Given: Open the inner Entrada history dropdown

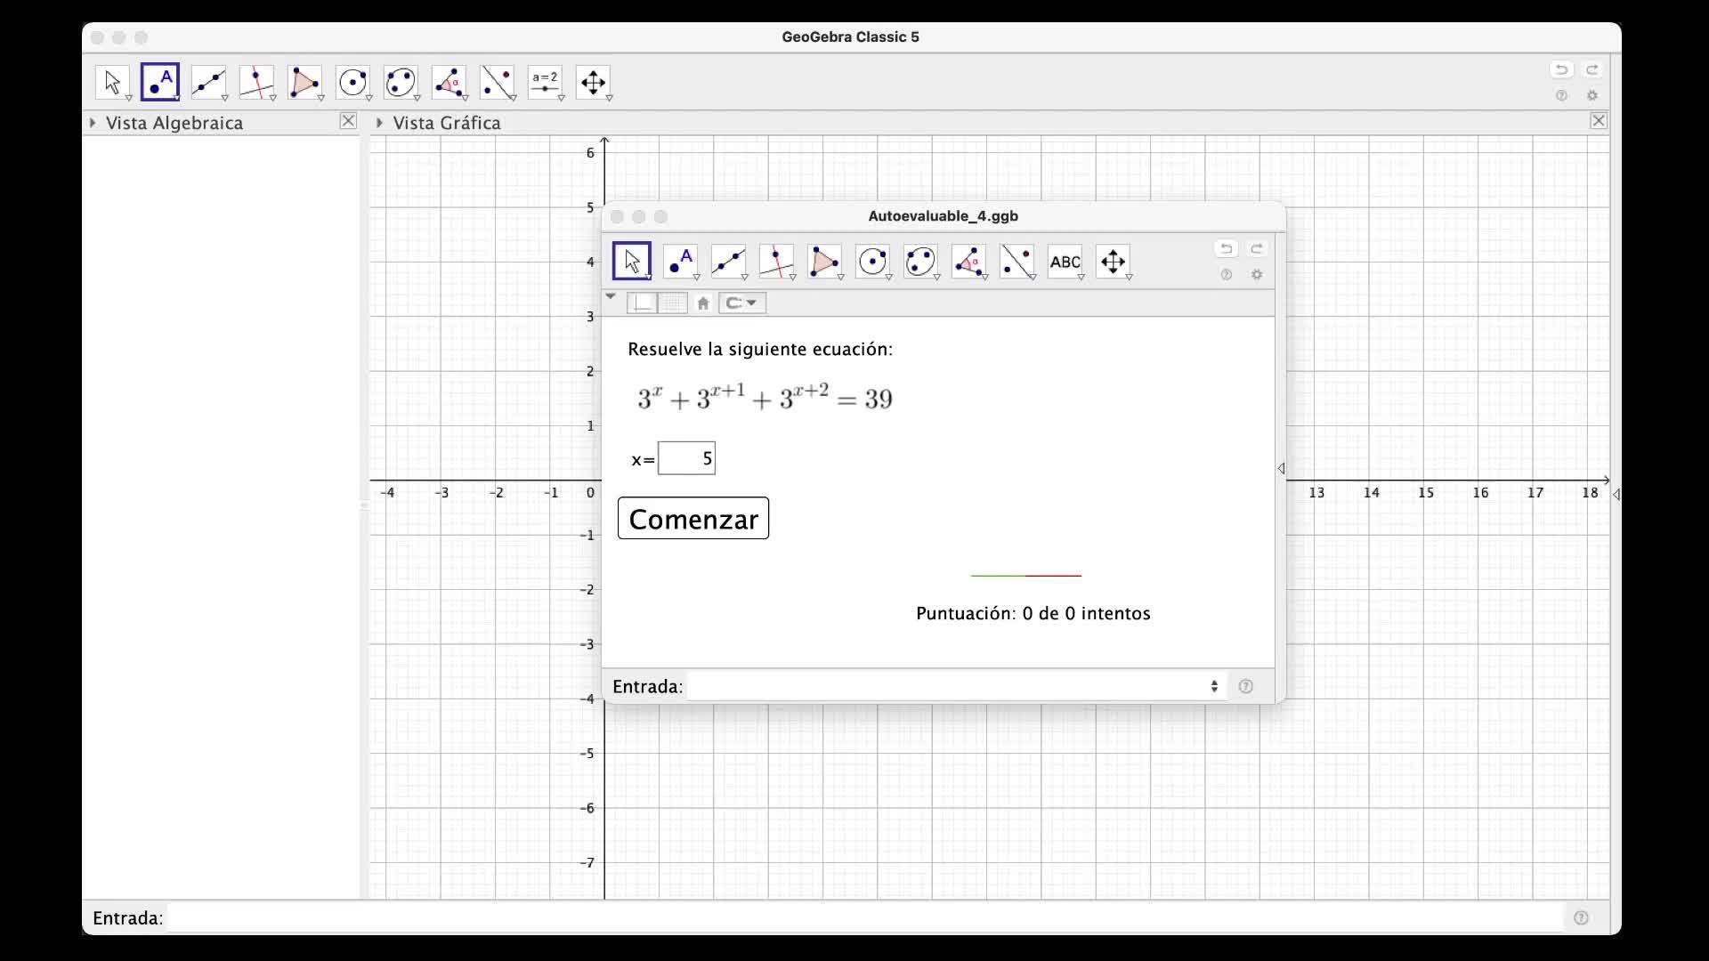Looking at the screenshot, I should click(1213, 686).
